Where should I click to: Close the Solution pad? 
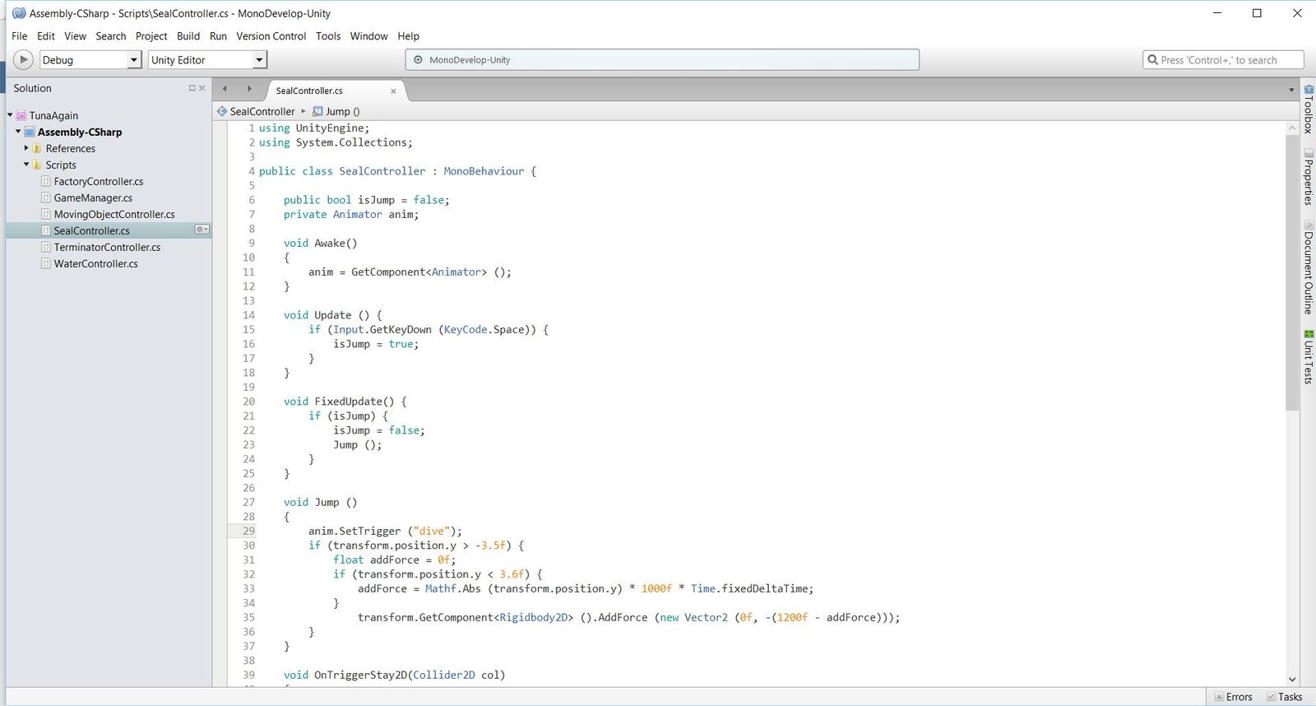(x=202, y=88)
